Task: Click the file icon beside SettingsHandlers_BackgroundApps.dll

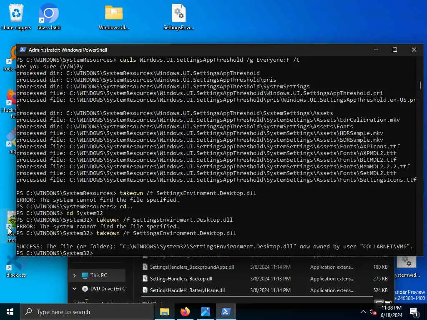Action: [x=145, y=267]
